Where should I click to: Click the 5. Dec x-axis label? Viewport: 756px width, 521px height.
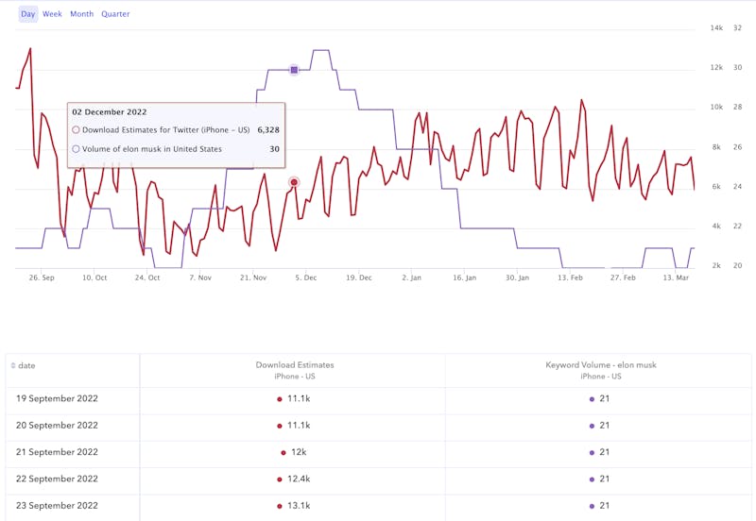click(x=305, y=278)
